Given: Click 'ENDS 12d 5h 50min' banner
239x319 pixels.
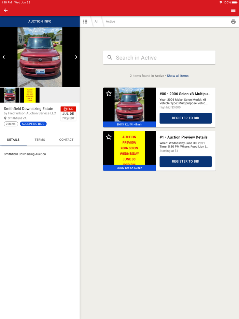Looking at the screenshot, I should click(x=129, y=168).
